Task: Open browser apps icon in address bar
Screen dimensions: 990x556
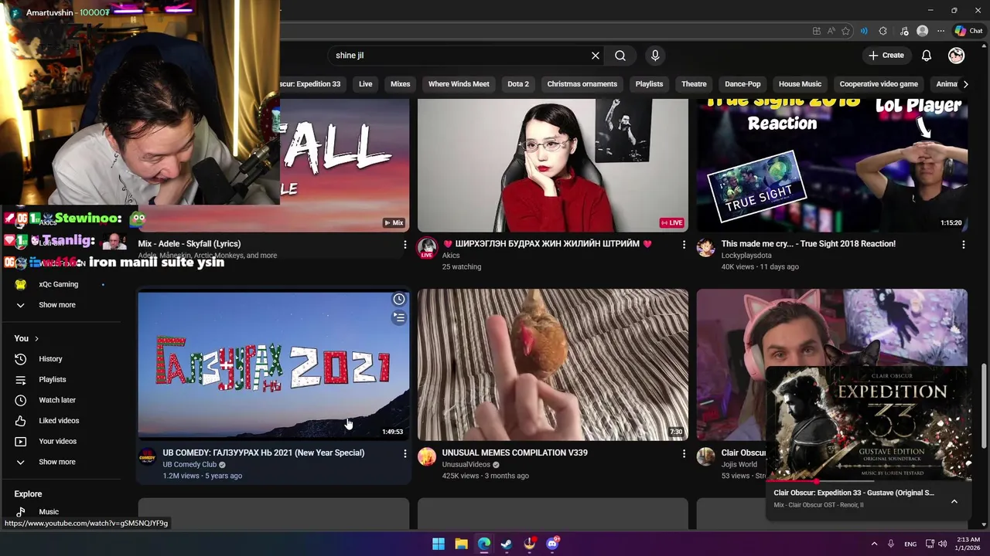Action: 816,31
